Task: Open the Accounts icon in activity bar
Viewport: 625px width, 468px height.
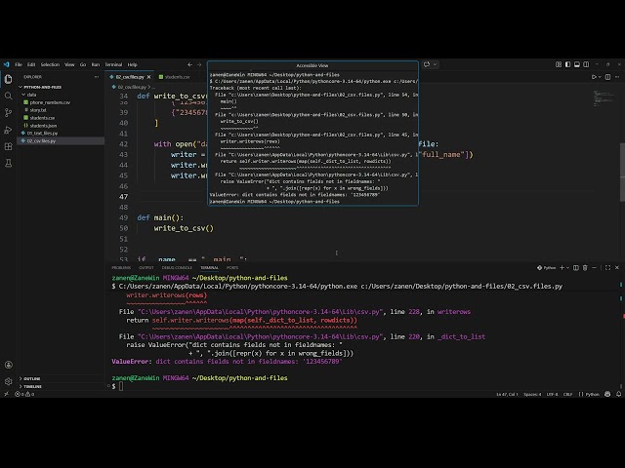Action: 8,365
